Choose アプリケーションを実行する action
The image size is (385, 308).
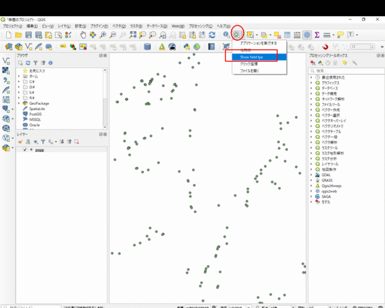(259, 43)
